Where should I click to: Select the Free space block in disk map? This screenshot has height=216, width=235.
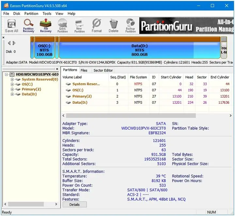point(224,48)
